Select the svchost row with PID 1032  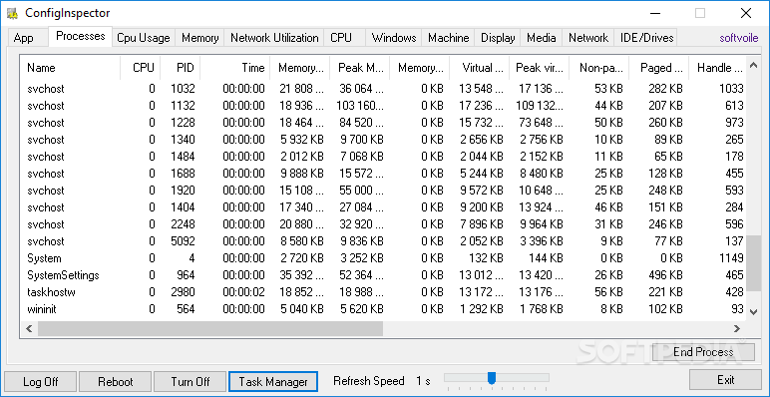384,89
